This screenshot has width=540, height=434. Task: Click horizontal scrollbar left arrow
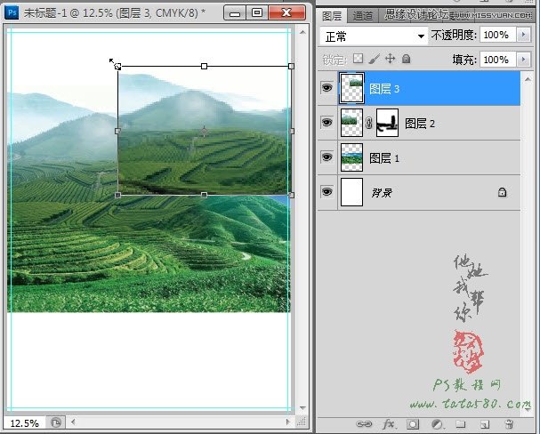(x=73, y=422)
